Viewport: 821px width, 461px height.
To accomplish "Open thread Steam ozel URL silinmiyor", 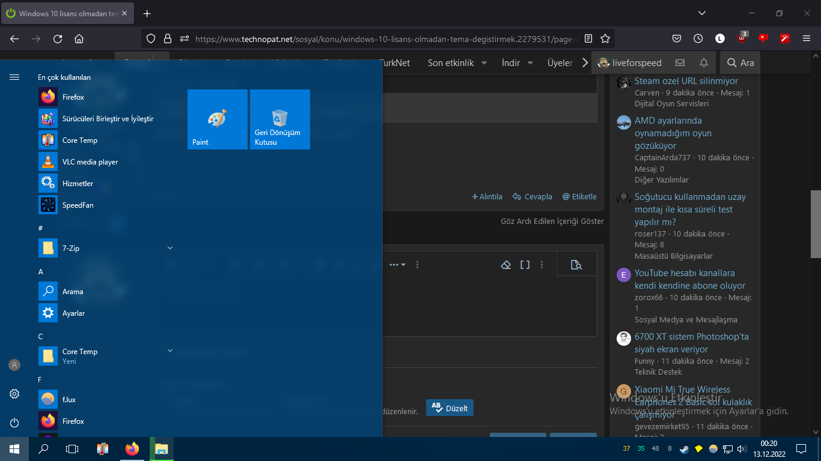I will (686, 81).
